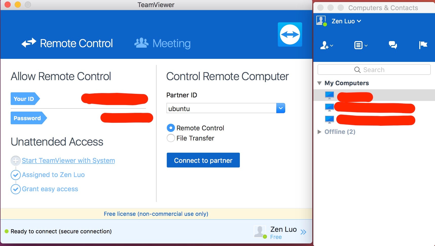
Task: Expand Offline (2) group
Action: pyautogui.click(x=319, y=132)
